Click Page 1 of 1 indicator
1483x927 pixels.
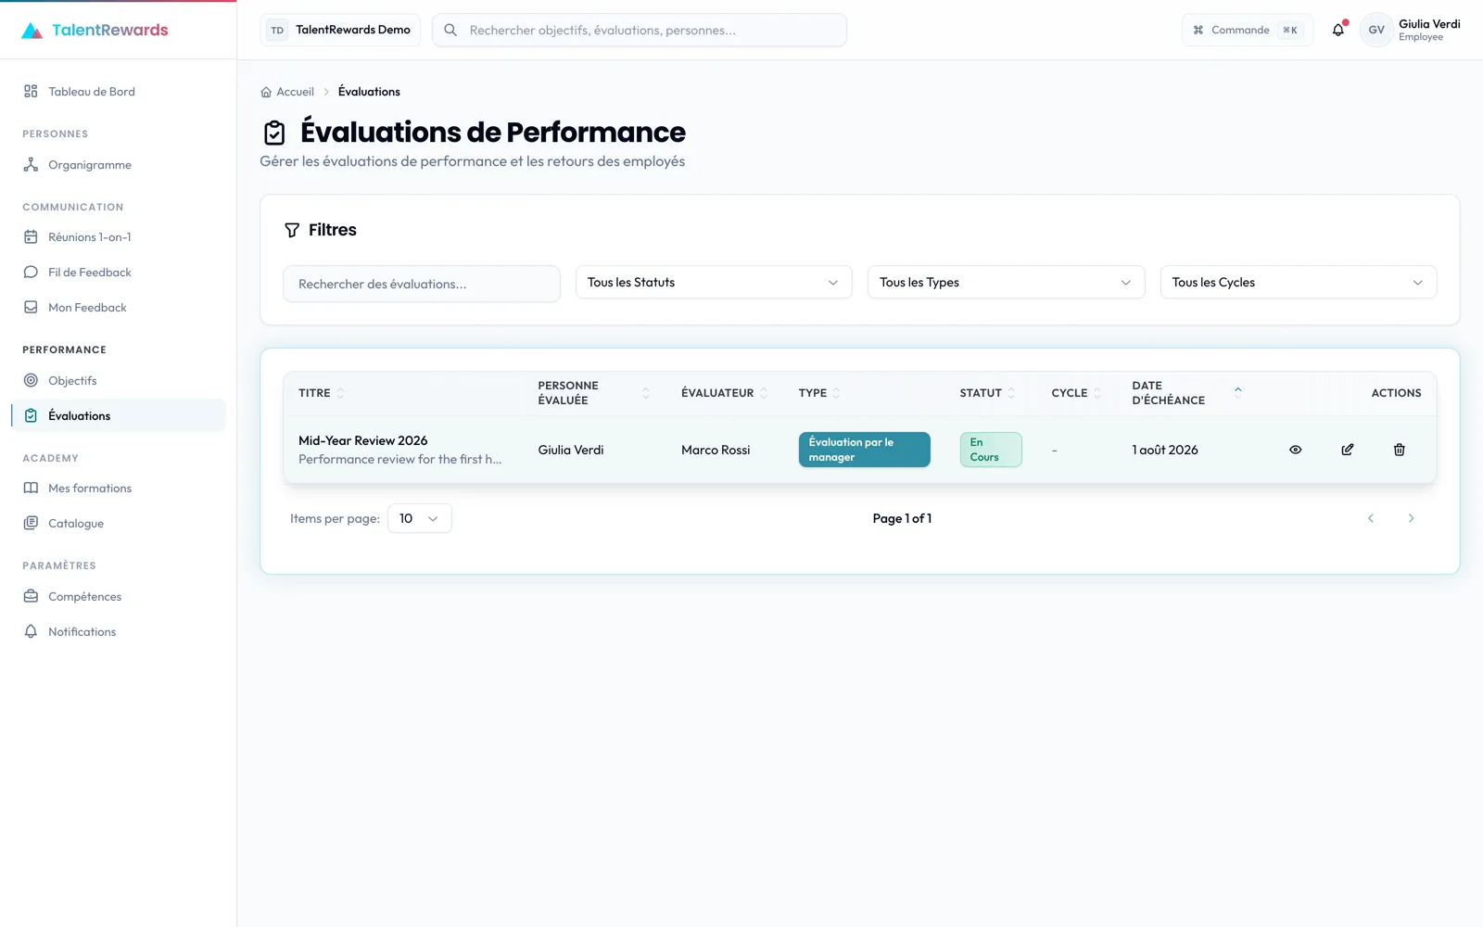pyautogui.click(x=902, y=518)
